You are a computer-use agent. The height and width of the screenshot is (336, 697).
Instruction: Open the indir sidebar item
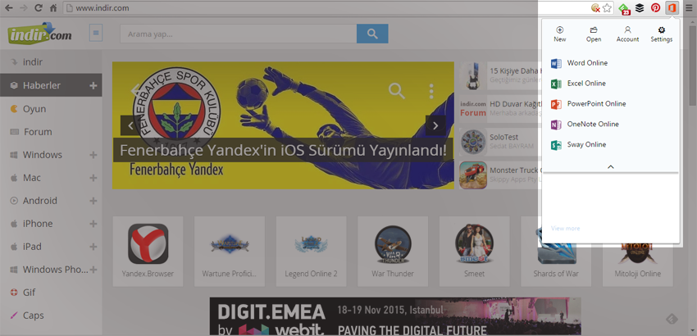(x=51, y=62)
